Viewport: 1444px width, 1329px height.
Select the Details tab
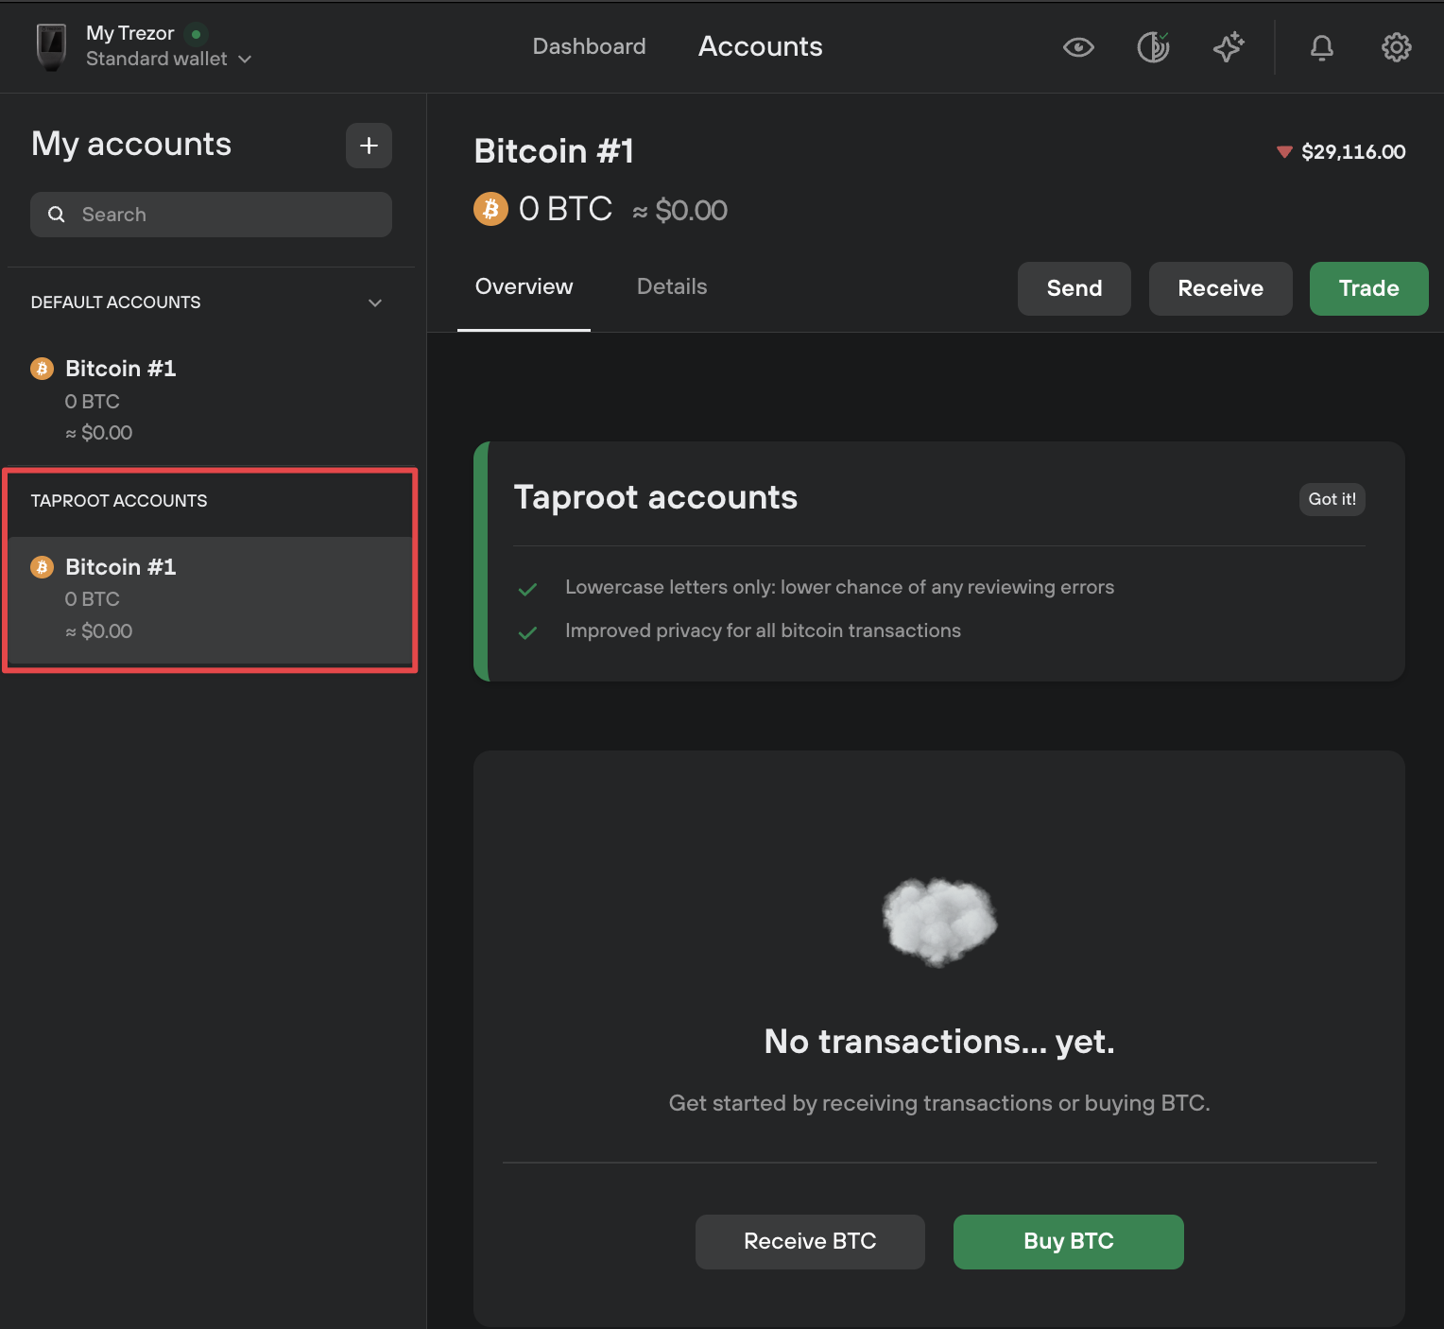(x=672, y=286)
